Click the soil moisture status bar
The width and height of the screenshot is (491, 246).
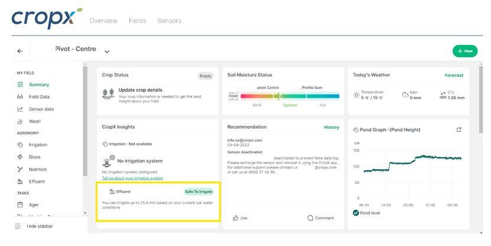pyautogui.click(x=290, y=95)
